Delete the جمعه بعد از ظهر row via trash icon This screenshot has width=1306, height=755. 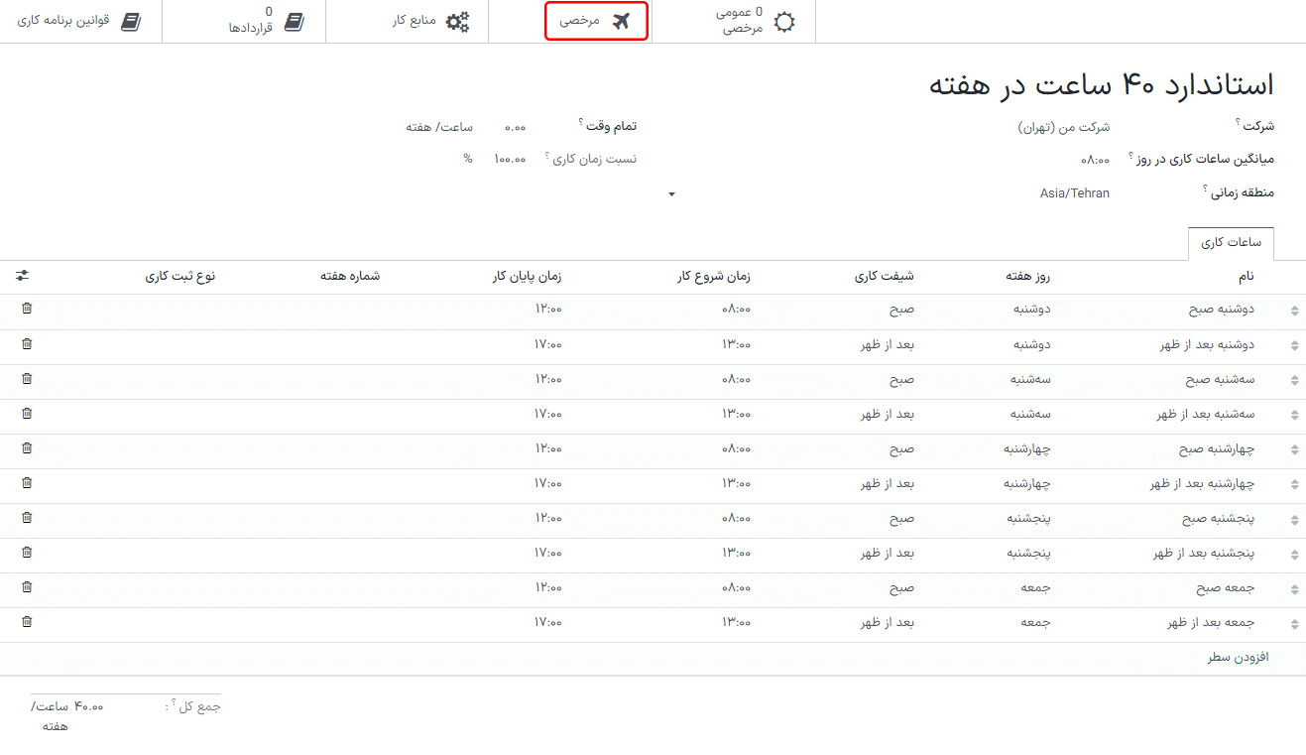(x=27, y=622)
